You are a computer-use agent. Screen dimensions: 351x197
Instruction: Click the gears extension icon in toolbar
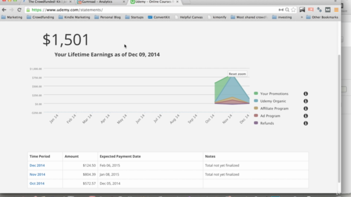click(x=319, y=10)
